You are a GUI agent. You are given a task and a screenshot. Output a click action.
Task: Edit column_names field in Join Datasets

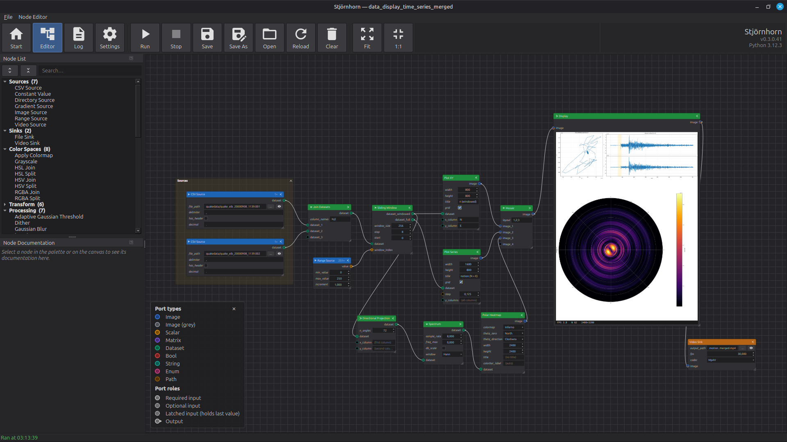340,219
